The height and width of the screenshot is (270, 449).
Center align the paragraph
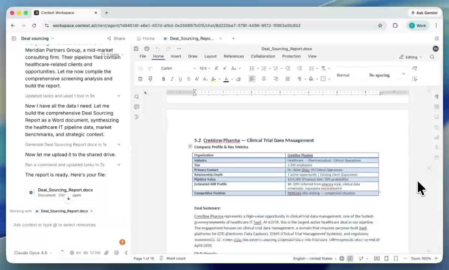pos(264,79)
